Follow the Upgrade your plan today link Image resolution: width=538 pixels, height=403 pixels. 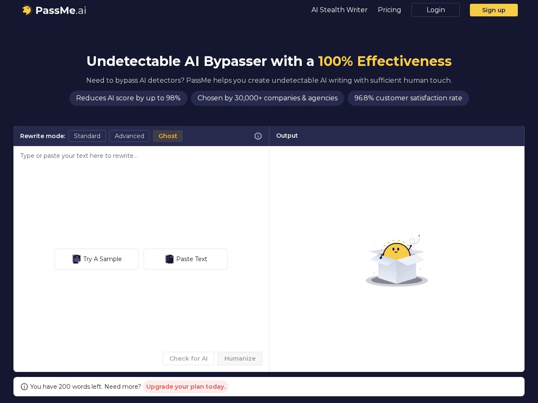click(186, 387)
